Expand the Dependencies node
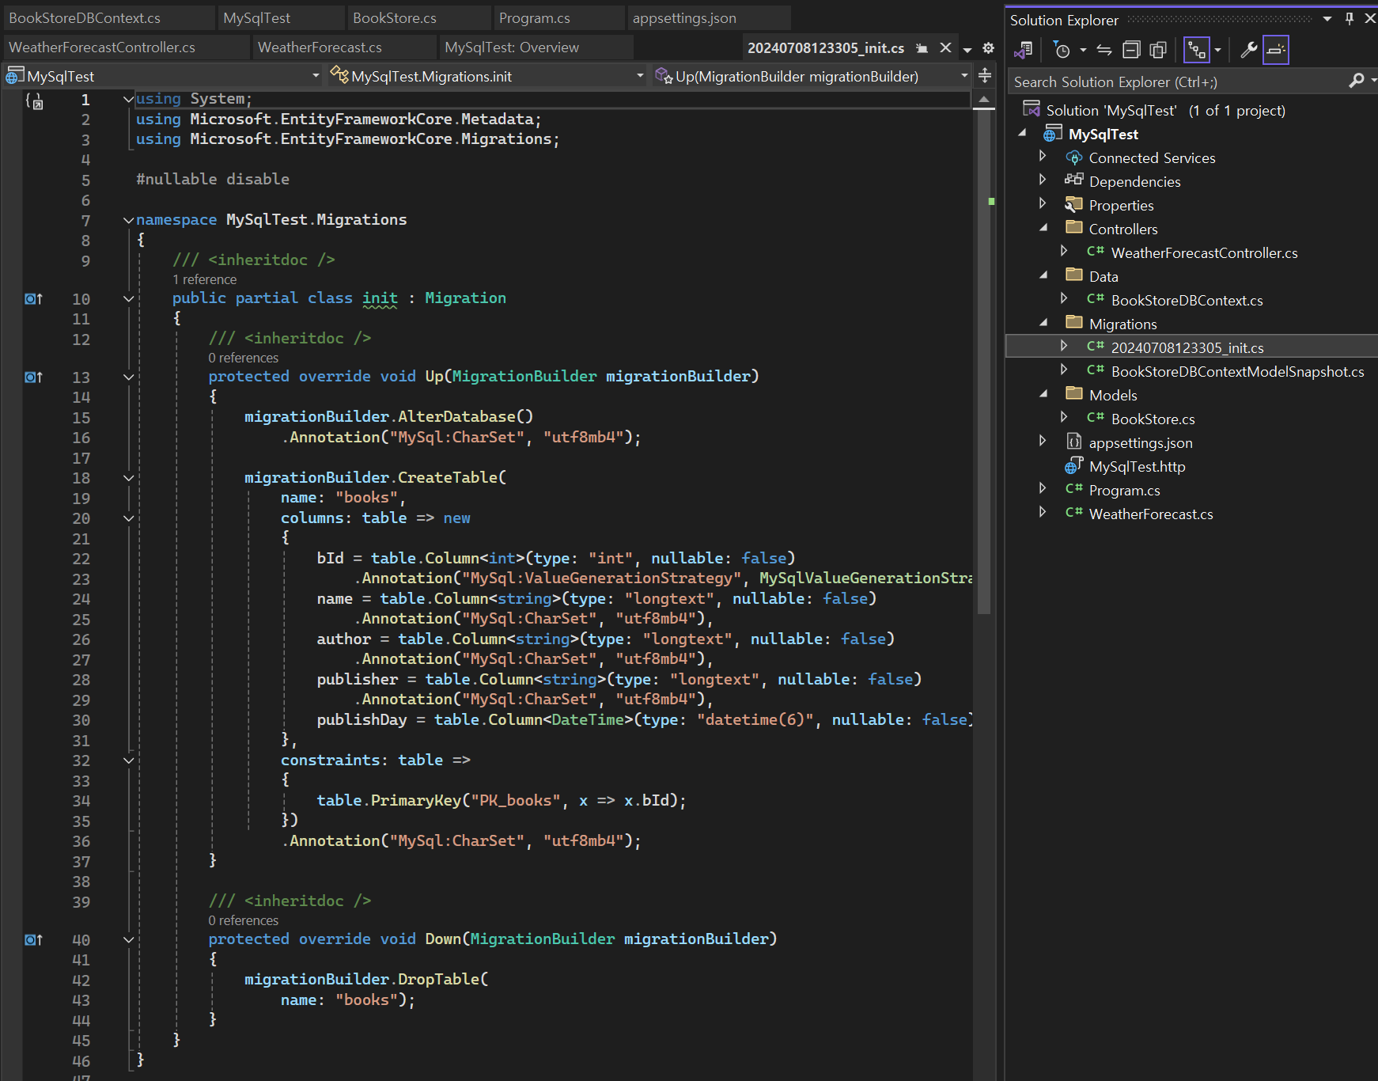Screen dimensions: 1378x1081 tap(1043, 180)
